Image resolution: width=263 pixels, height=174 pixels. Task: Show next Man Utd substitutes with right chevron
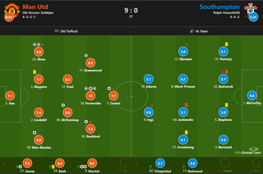coord(126,165)
